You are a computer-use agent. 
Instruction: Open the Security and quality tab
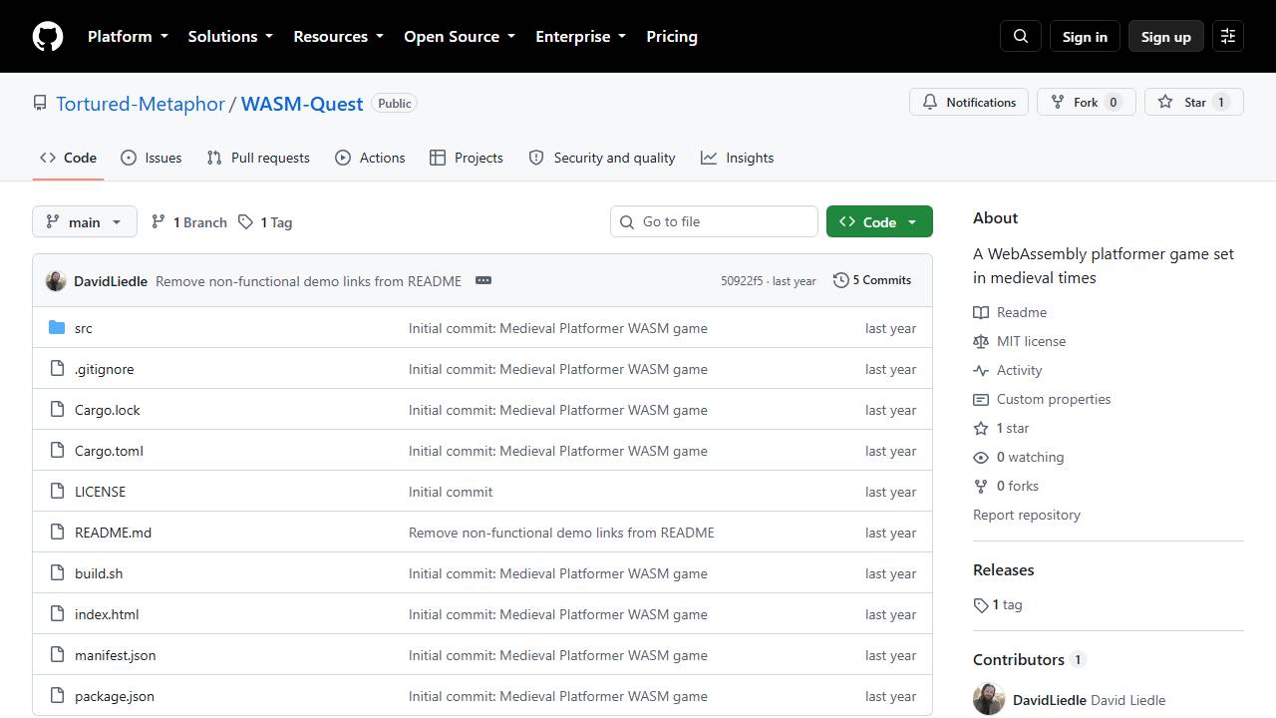602,158
